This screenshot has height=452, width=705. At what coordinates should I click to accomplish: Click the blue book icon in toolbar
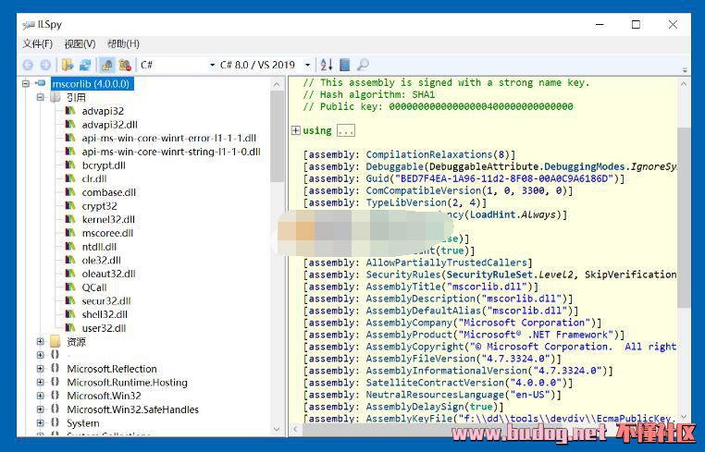point(344,65)
